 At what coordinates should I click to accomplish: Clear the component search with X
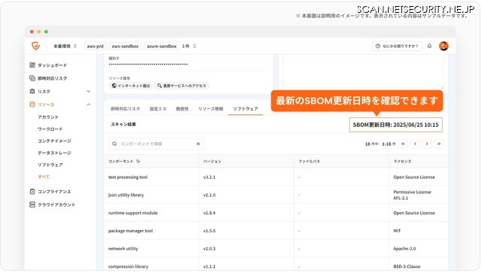[x=198, y=144]
